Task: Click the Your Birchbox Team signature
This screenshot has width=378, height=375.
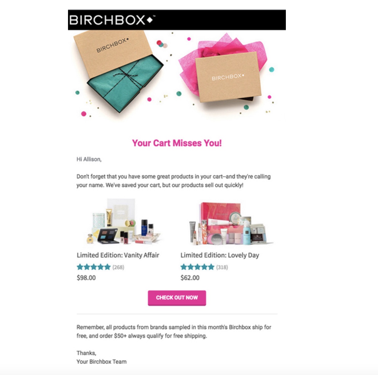Action: [102, 362]
